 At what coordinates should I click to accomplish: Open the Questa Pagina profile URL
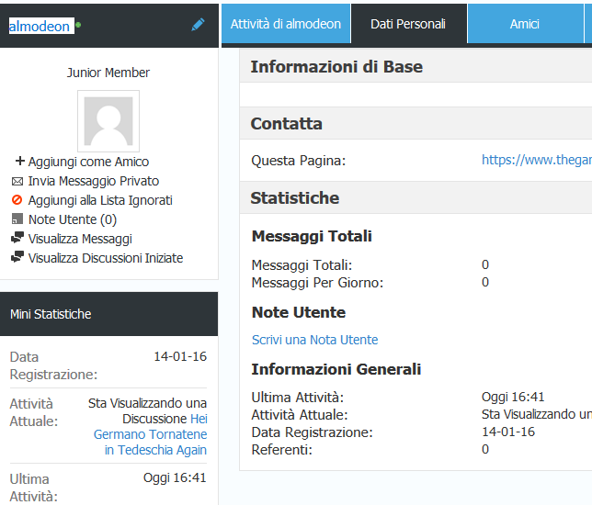(x=537, y=160)
